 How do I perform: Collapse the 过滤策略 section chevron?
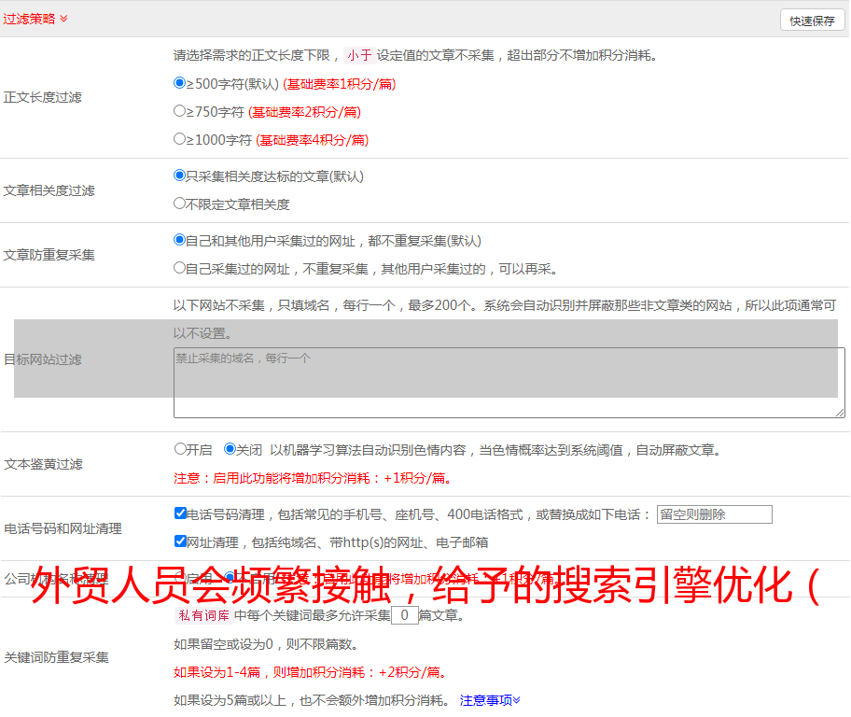[63, 19]
